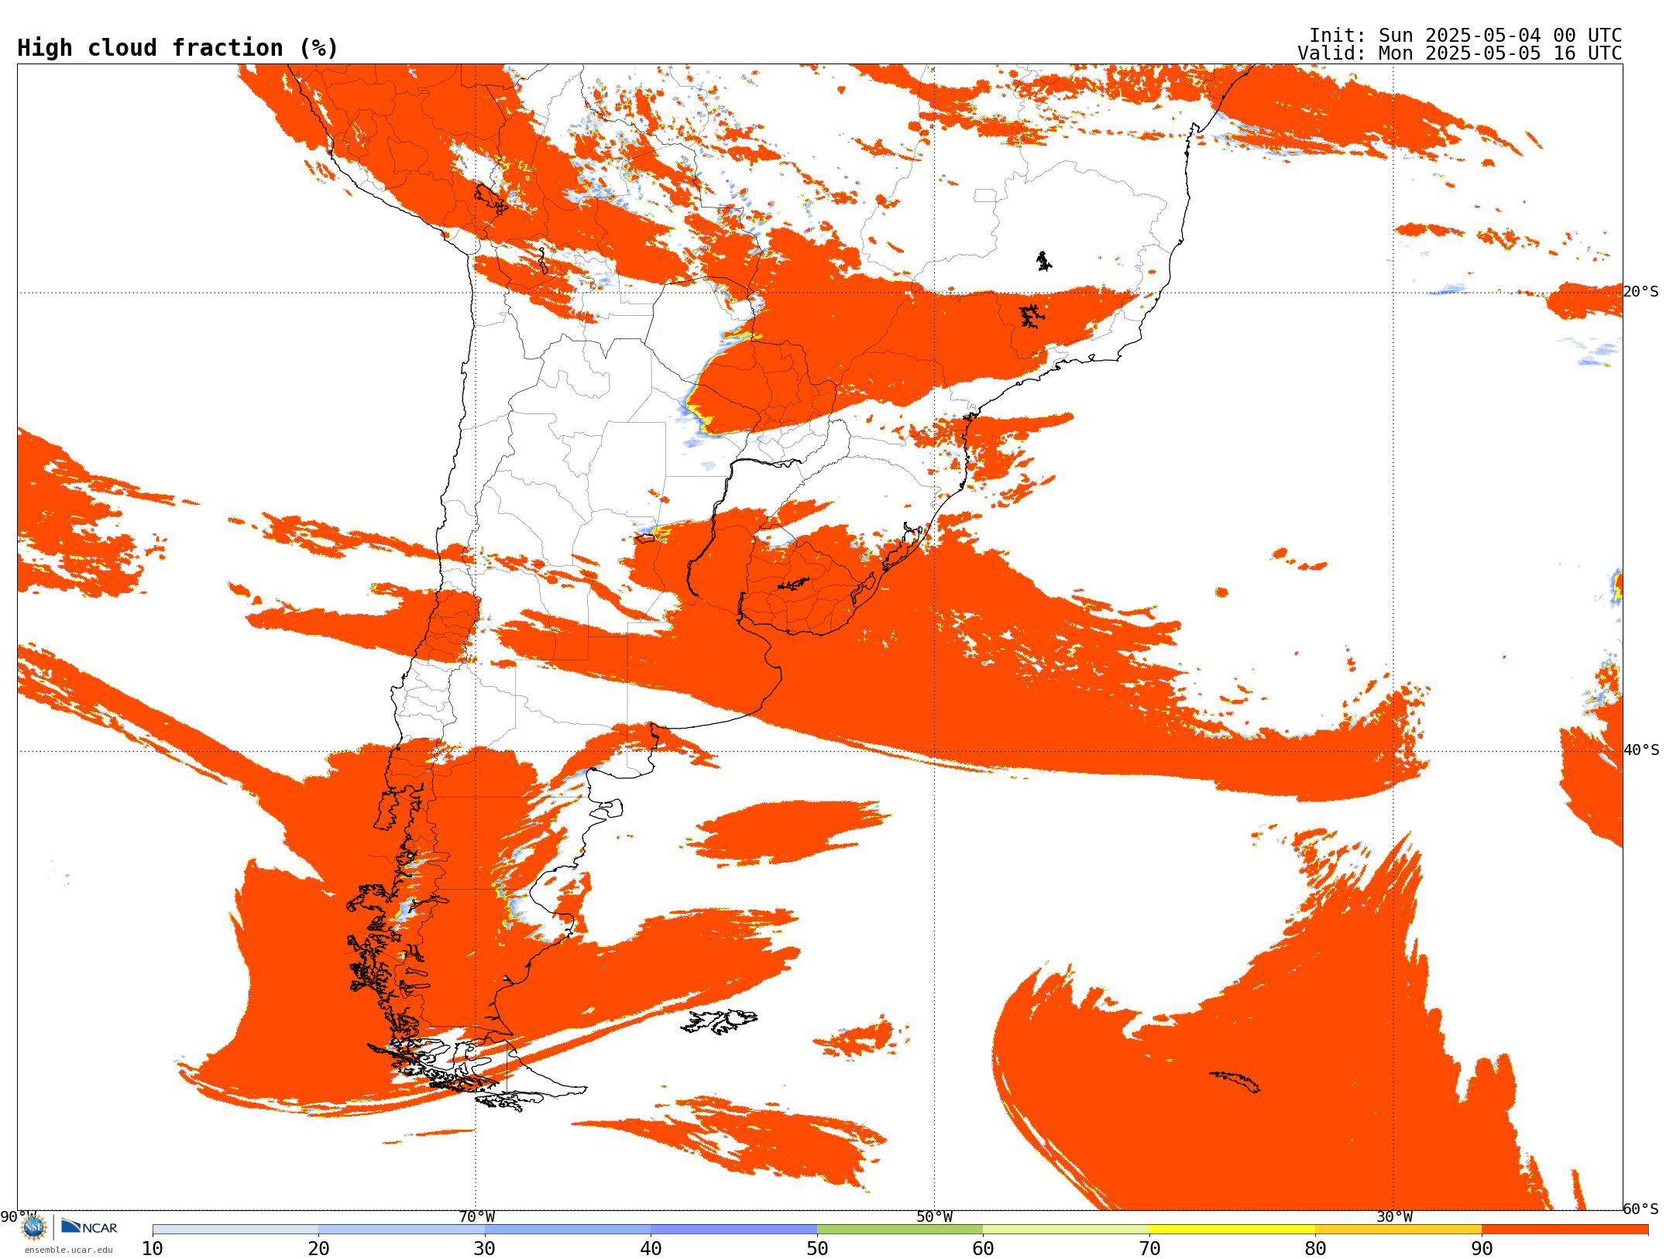Click the NSF logo icon
Screen dimensions: 1673x1259
34,1227
